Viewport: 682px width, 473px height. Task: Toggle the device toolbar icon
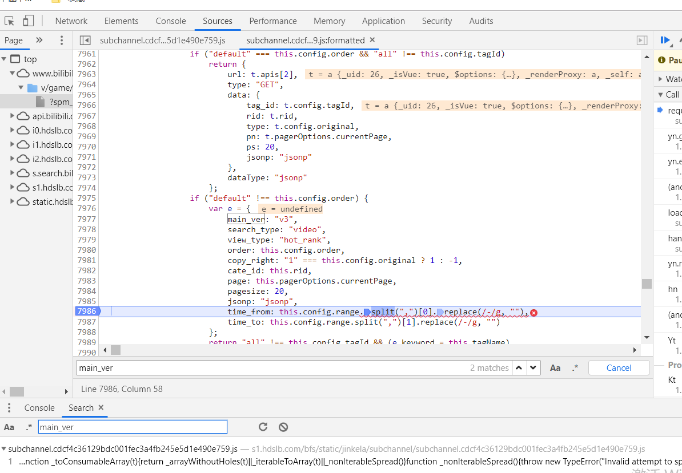coord(28,21)
